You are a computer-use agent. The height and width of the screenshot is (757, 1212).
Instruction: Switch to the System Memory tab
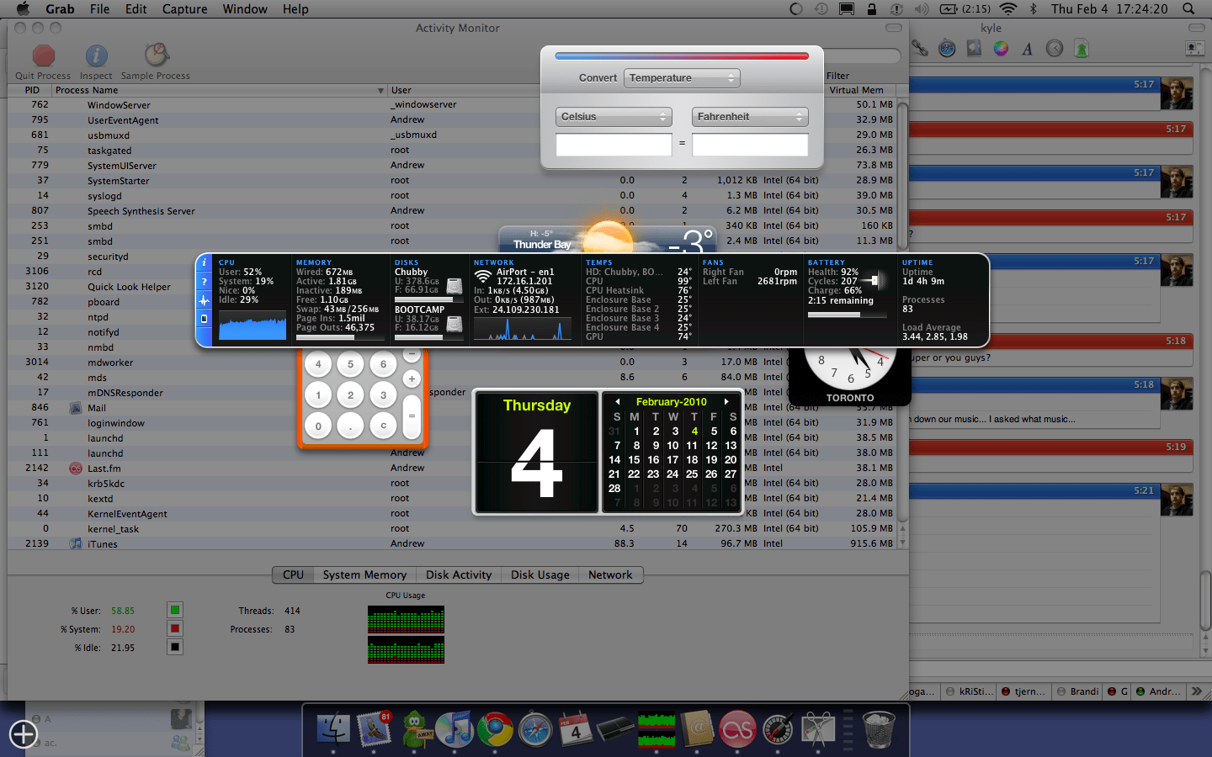364,574
